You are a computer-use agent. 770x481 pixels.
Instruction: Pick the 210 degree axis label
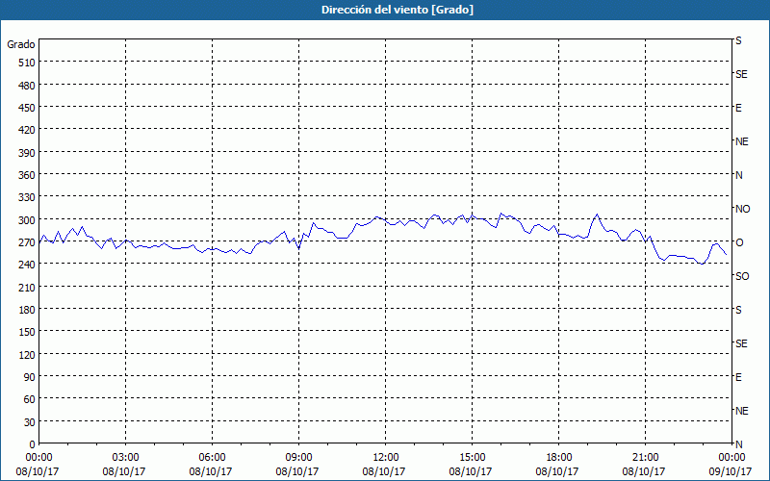[x=27, y=287]
